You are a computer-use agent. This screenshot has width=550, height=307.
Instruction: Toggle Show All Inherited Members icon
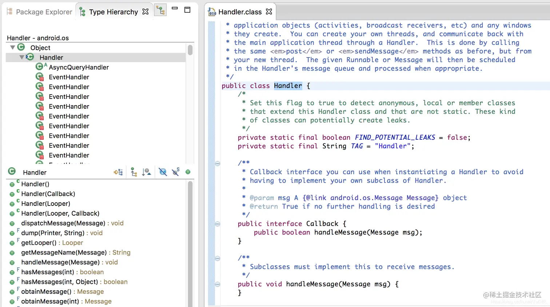coord(134,172)
